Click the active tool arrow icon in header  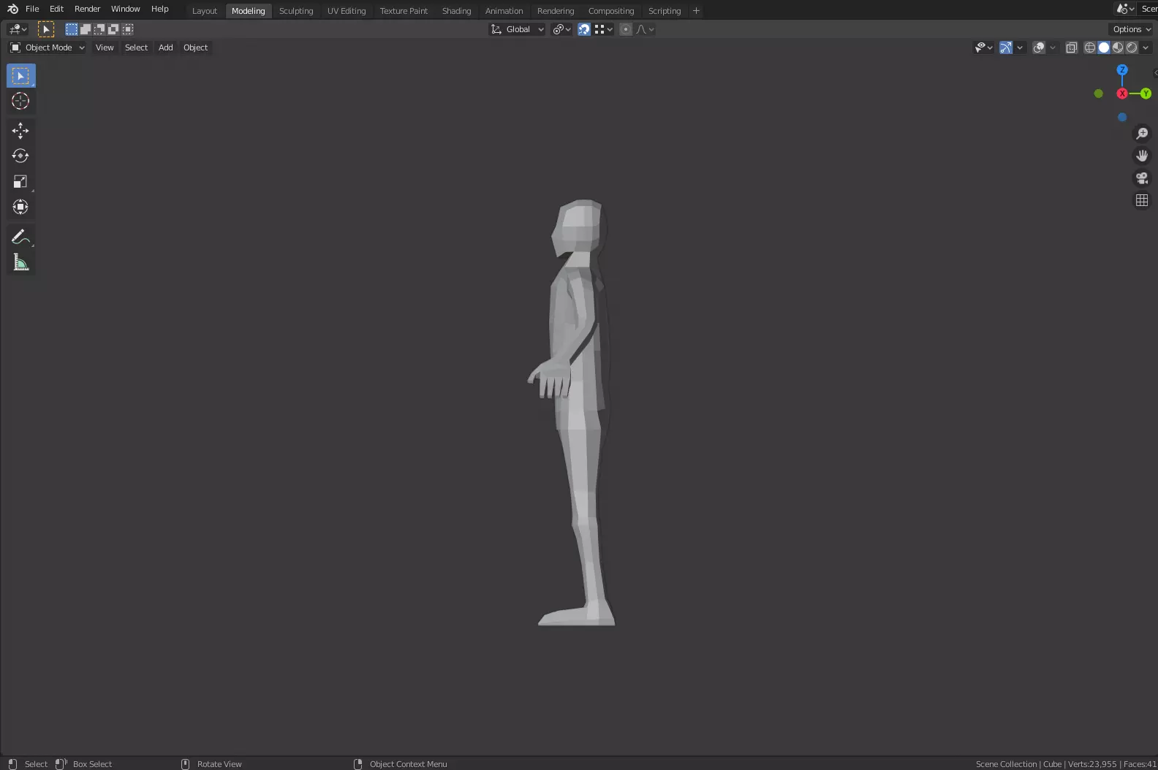click(46, 29)
